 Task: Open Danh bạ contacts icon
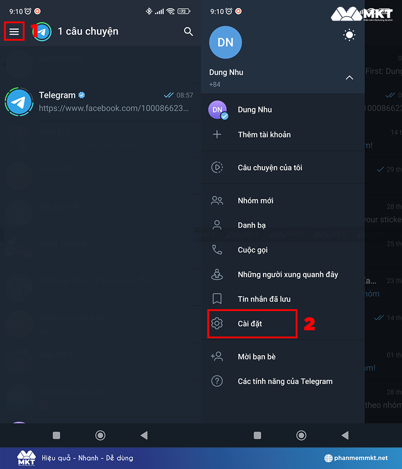pos(217,225)
